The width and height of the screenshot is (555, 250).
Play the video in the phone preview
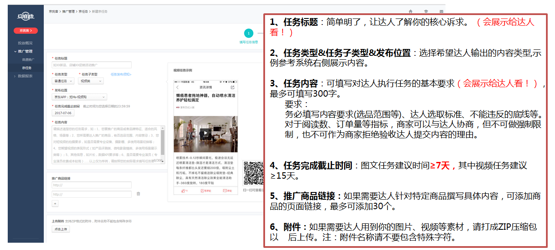206,133
